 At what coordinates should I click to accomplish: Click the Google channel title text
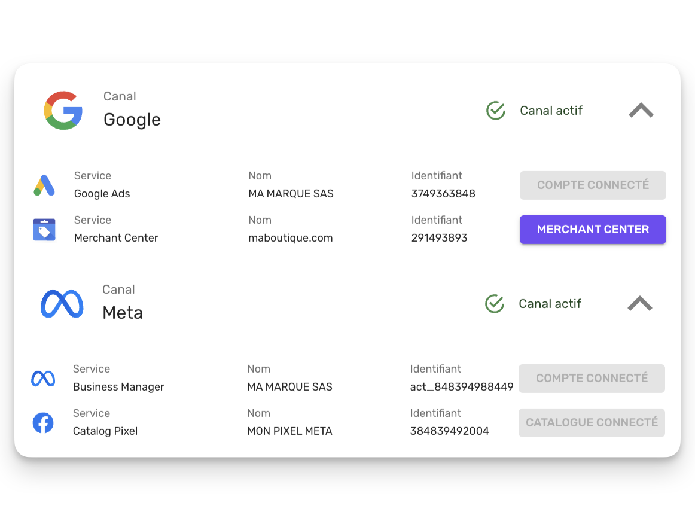coord(132,120)
